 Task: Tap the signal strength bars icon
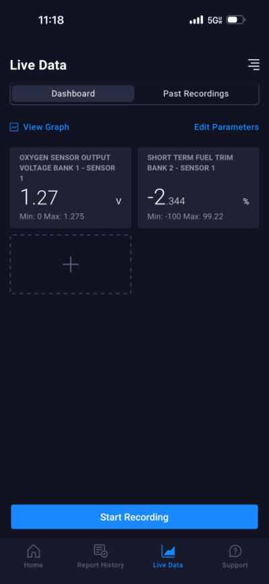pos(196,20)
